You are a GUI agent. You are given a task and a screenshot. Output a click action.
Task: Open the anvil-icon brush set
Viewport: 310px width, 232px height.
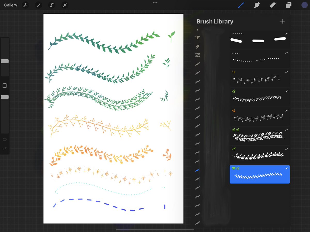[x=198, y=38]
